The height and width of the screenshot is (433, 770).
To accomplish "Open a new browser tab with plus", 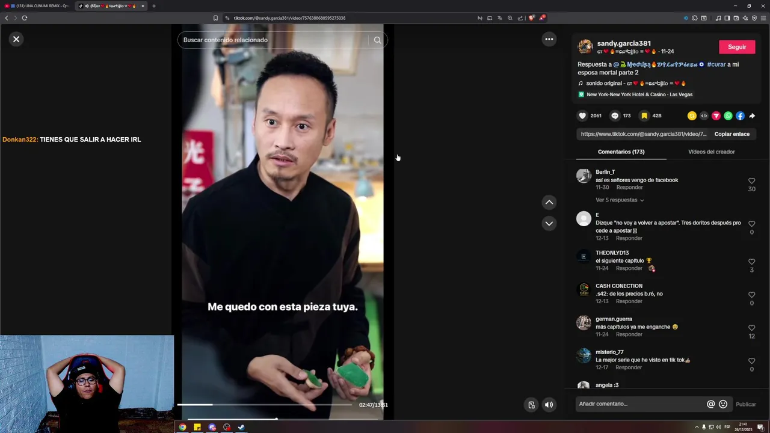I will tap(153, 6).
